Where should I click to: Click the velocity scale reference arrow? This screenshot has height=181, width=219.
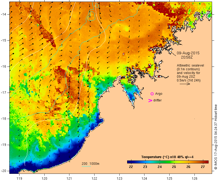tap(185, 84)
